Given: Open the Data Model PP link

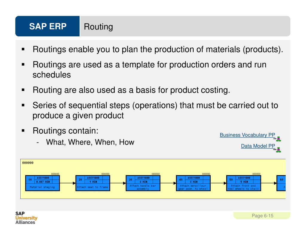Looking at the screenshot, I should (x=258, y=146).
